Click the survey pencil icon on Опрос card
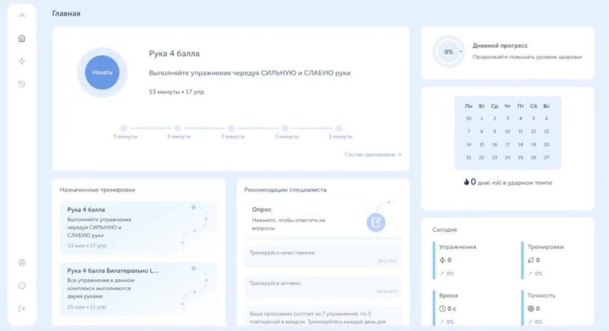The image size is (609, 331). click(376, 222)
